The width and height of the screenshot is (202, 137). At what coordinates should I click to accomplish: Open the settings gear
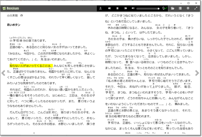tap(188, 8)
